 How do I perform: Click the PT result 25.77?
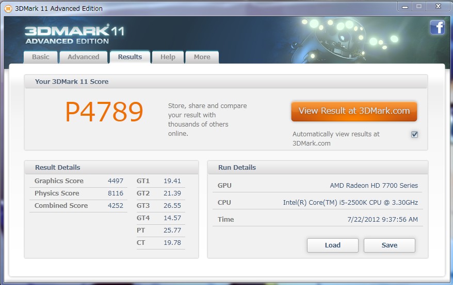[172, 230]
